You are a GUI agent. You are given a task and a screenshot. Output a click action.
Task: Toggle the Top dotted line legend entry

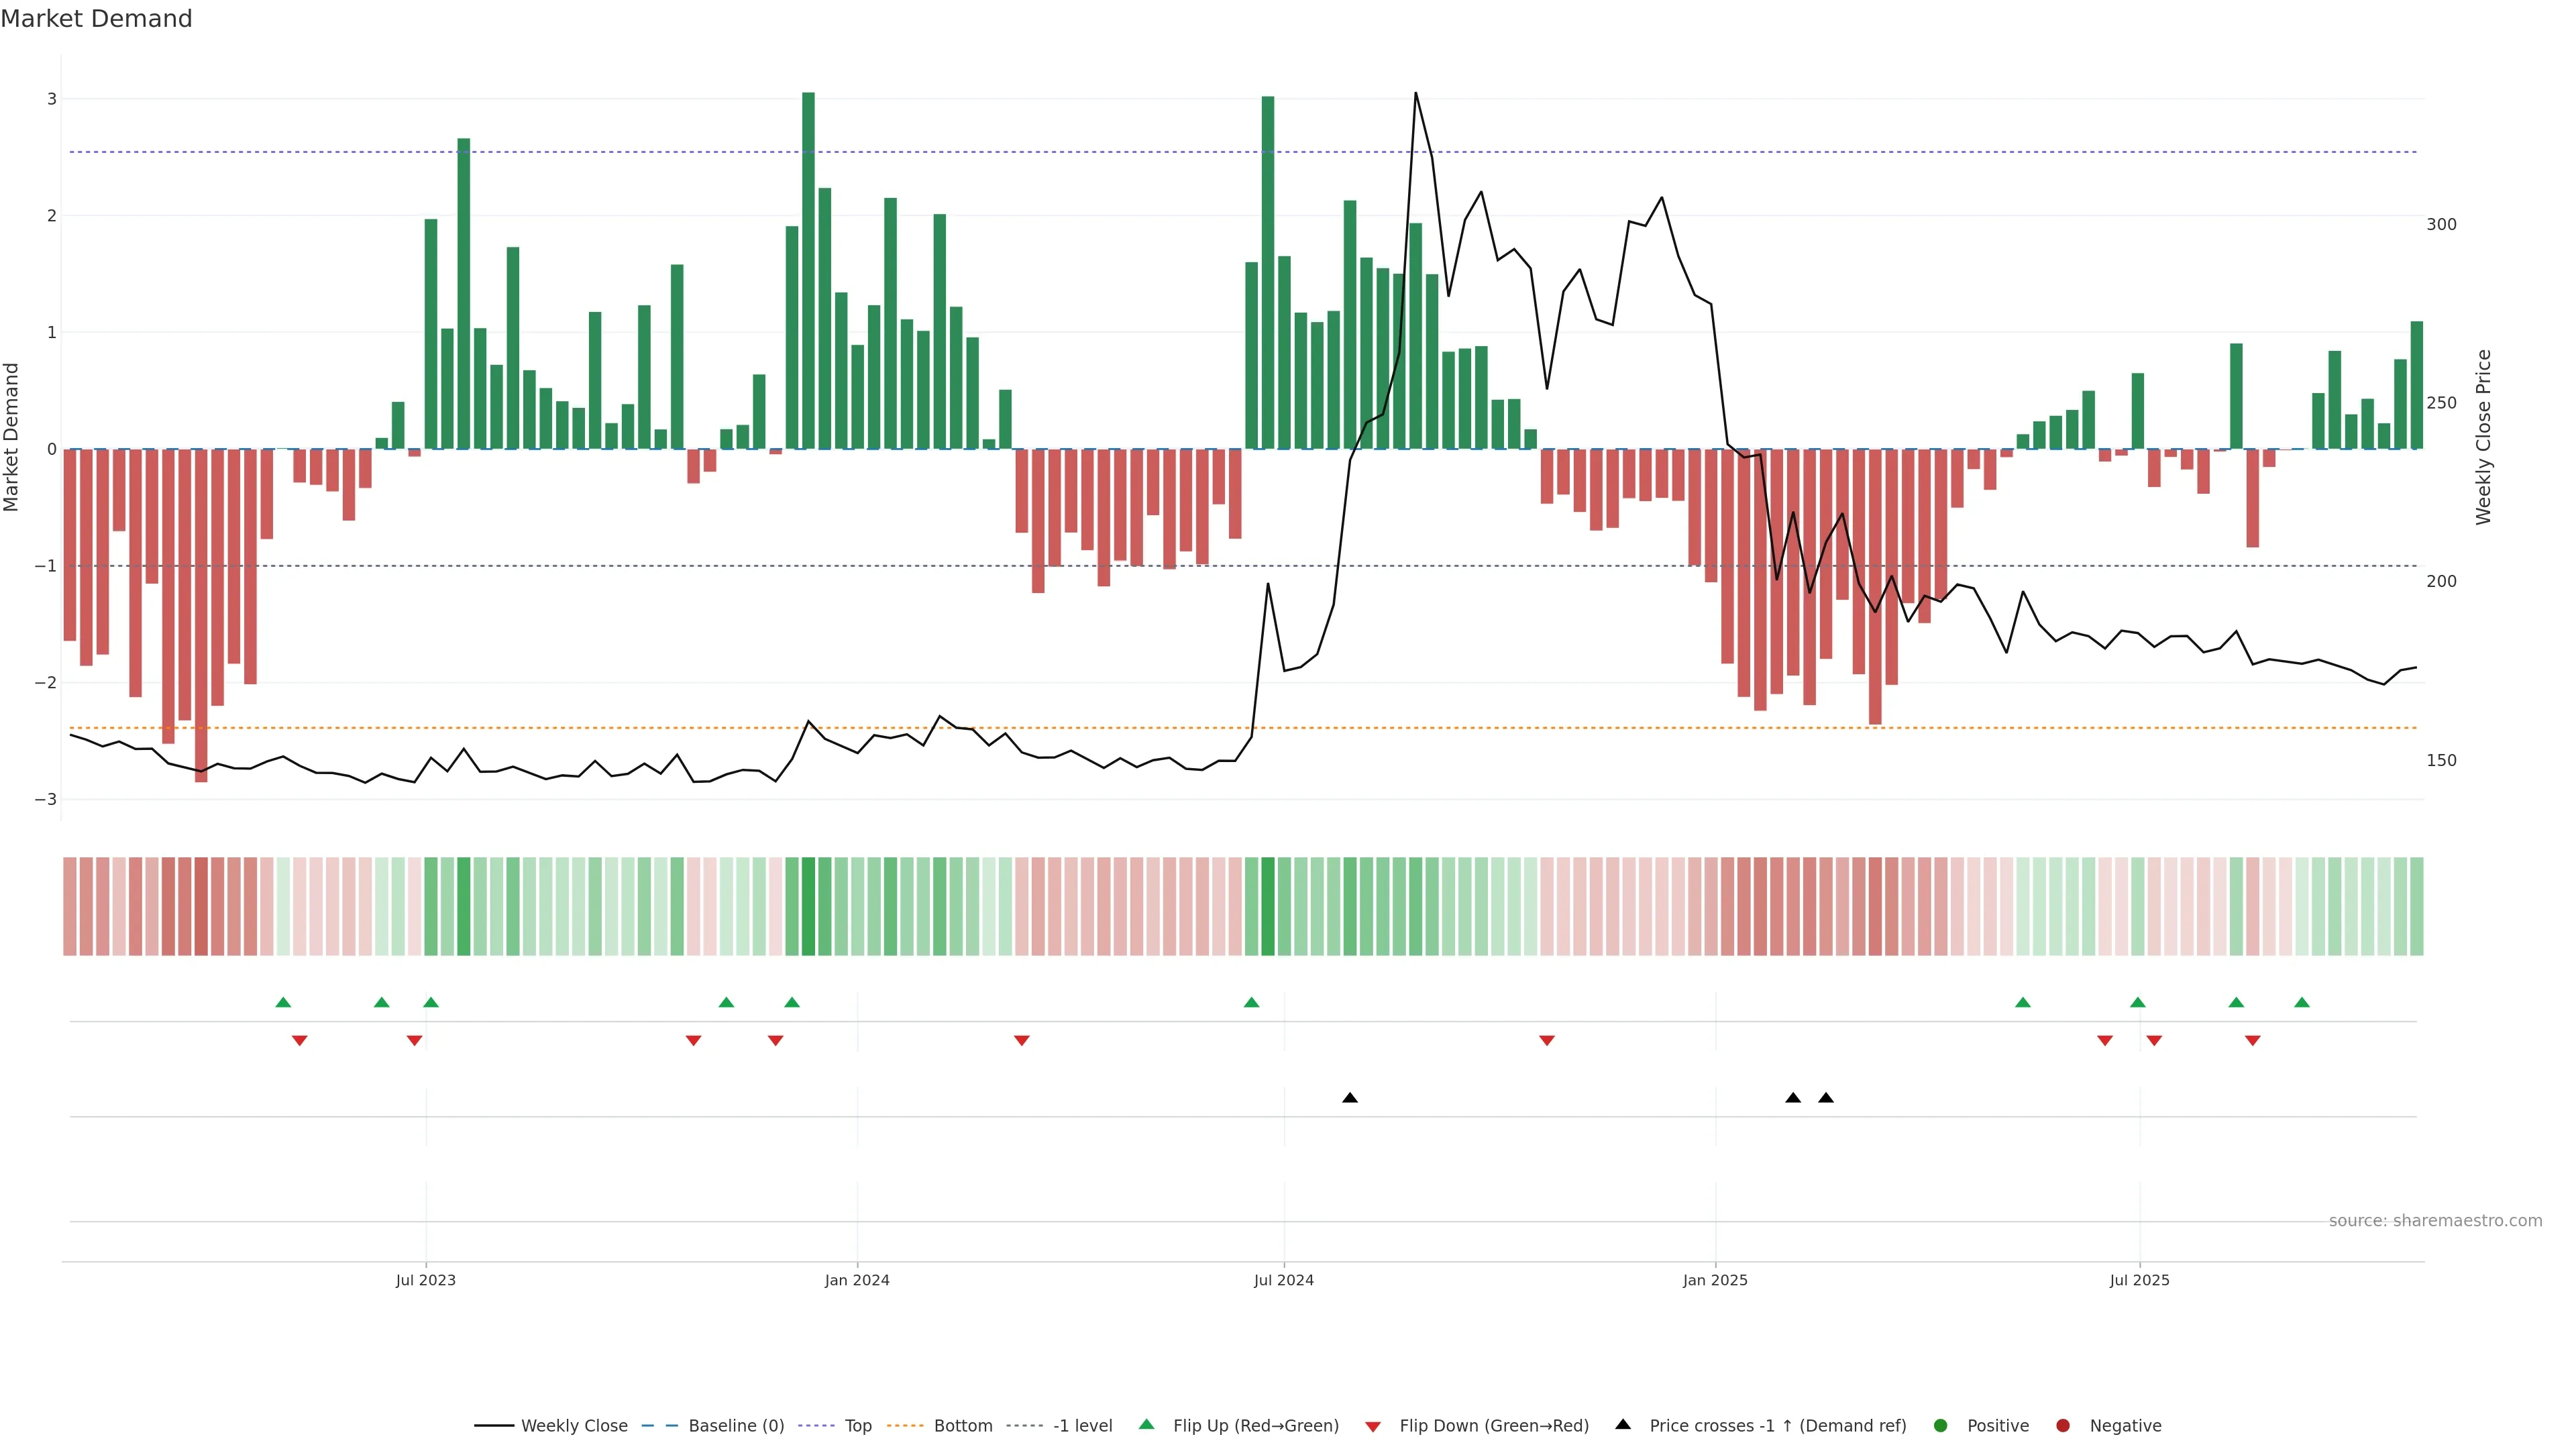pyautogui.click(x=858, y=1425)
